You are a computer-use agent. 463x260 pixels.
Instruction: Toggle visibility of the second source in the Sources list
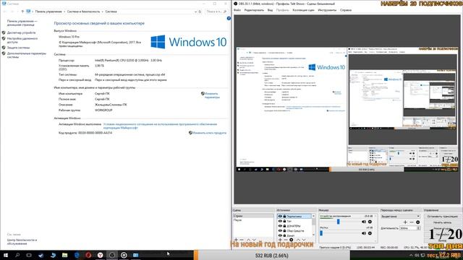[x=280, y=221]
